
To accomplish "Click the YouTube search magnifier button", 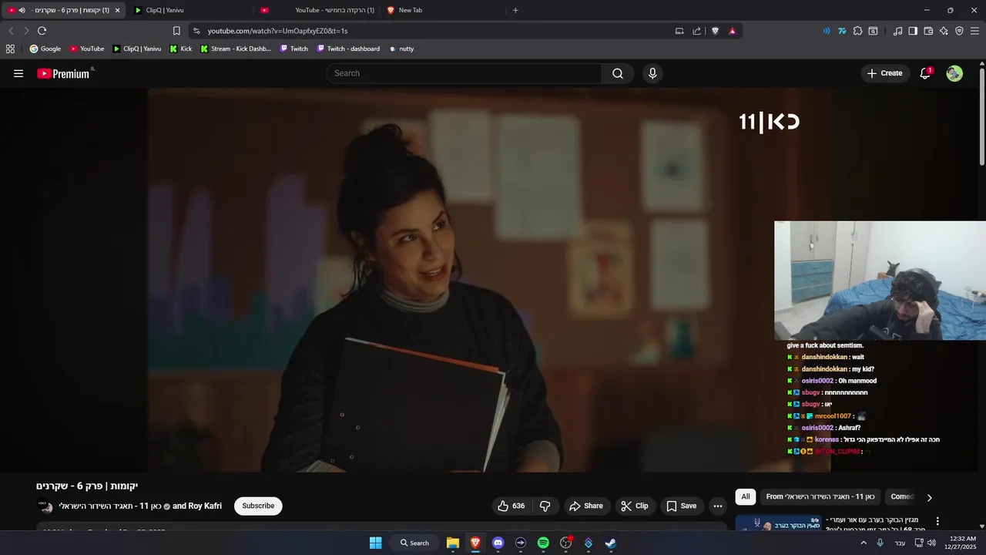I will (618, 73).
